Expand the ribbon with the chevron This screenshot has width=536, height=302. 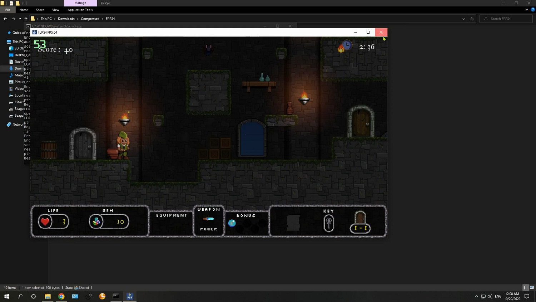click(527, 10)
